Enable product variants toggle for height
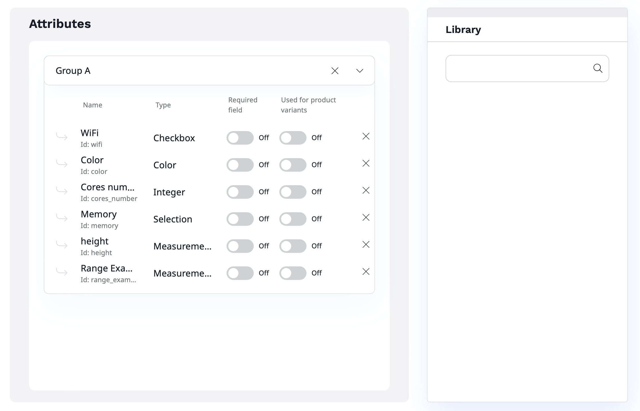Viewport: 640px width, 411px height. pyautogui.click(x=293, y=246)
